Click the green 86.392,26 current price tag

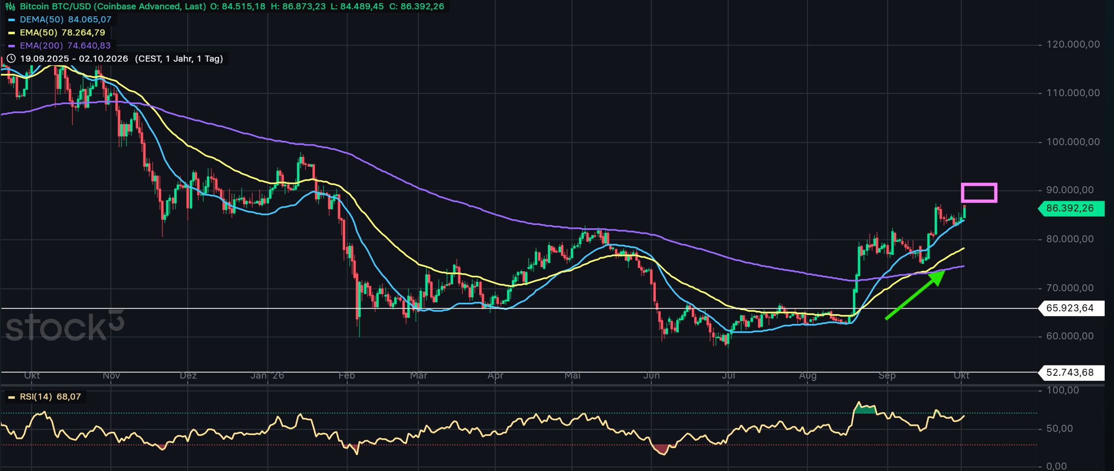tap(1071, 208)
